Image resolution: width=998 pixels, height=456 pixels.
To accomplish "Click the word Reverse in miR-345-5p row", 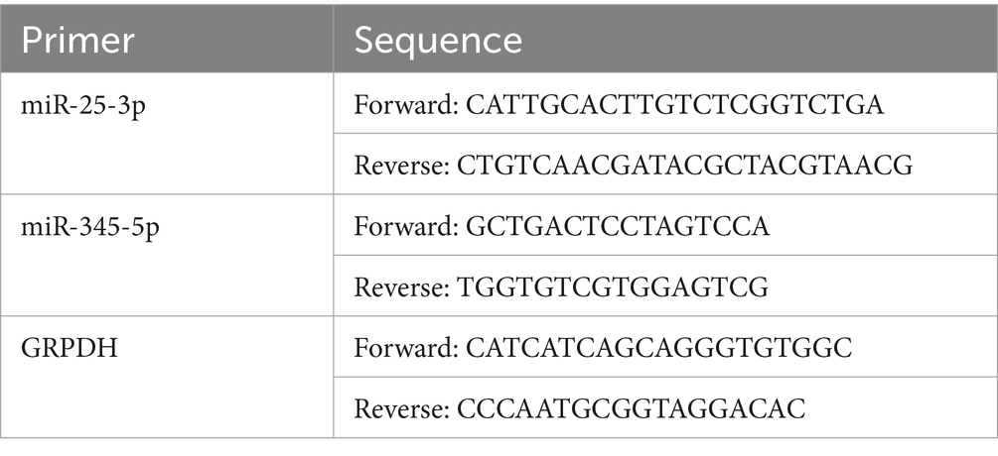I will (401, 287).
